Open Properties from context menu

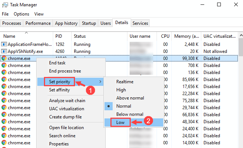click(x=71, y=144)
